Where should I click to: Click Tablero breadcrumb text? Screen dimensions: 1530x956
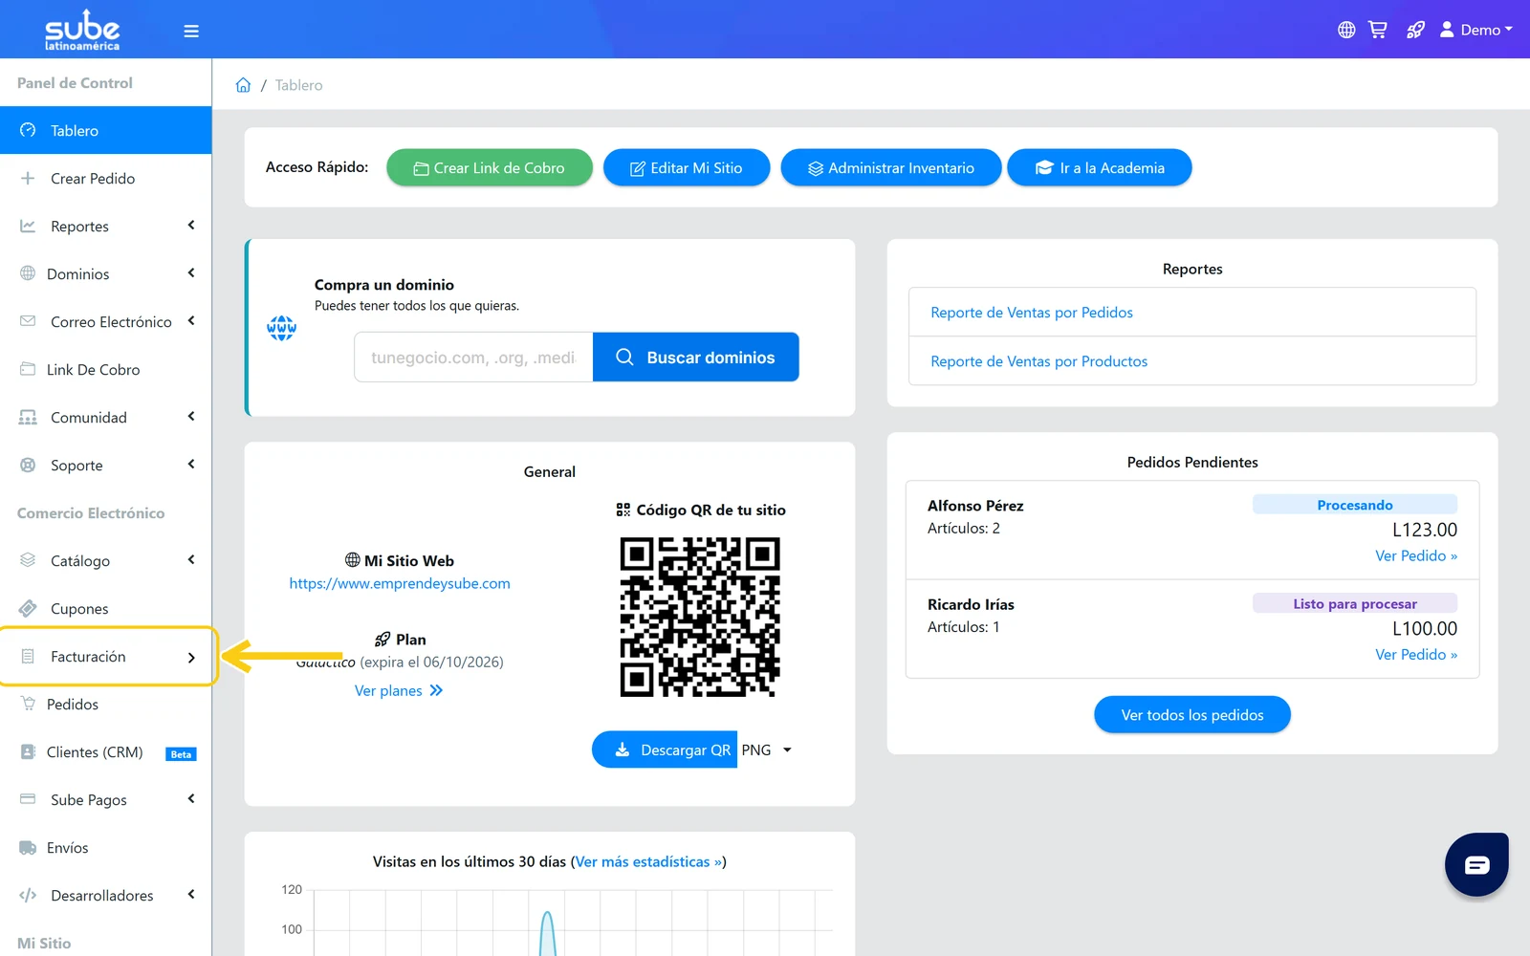(298, 85)
